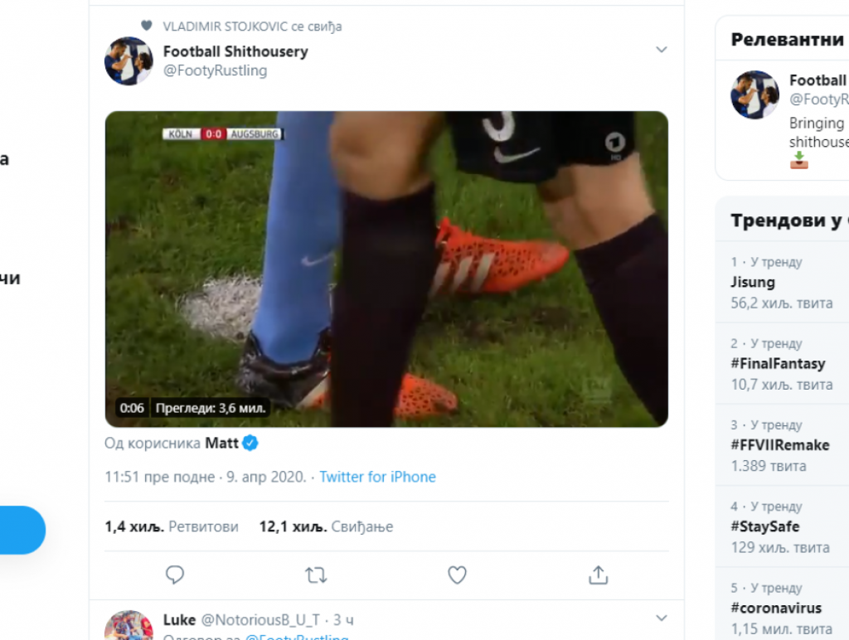View the 1,4 хиљ. Ретвитови list

[x=172, y=526]
